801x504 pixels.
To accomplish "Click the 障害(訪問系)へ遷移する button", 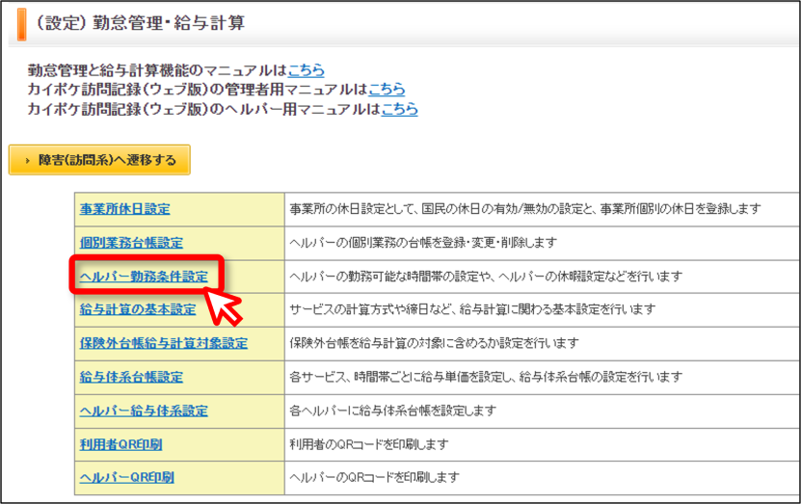I will [99, 160].
